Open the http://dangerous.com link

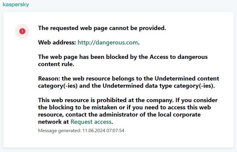[108, 43]
